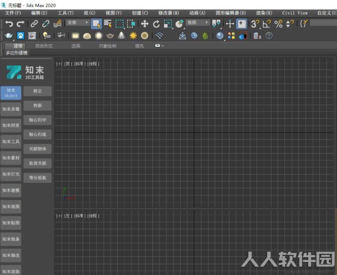This screenshot has width=337, height=275.
Task: Click the 轴心归中 button
Action: pyautogui.click(x=37, y=120)
